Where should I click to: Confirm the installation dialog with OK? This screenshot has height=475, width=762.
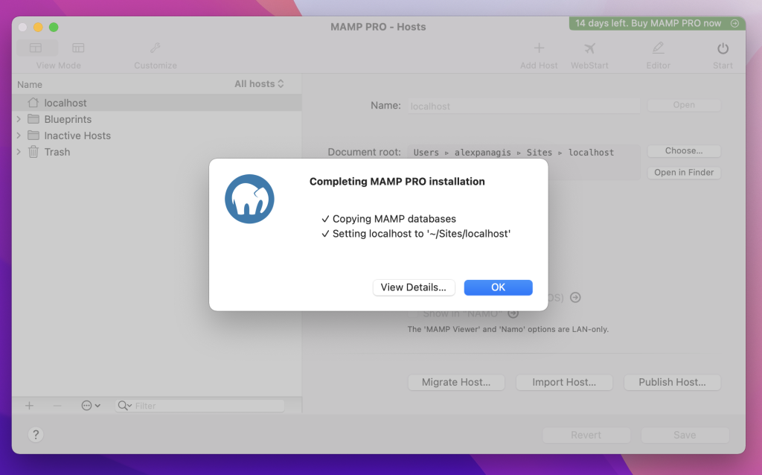498,287
